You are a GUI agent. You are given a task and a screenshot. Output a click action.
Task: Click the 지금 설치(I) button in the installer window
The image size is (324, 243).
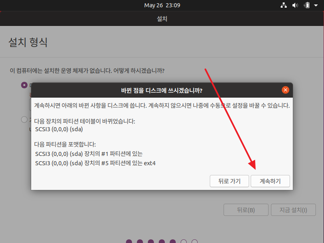coord(293,210)
